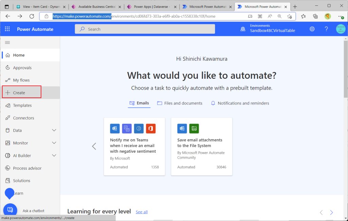Open Templates in the left navigation
This screenshot has height=221, width=348.
click(30, 105)
